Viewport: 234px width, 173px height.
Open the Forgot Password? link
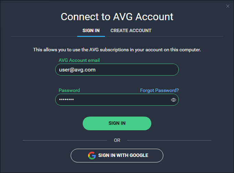tap(160, 90)
